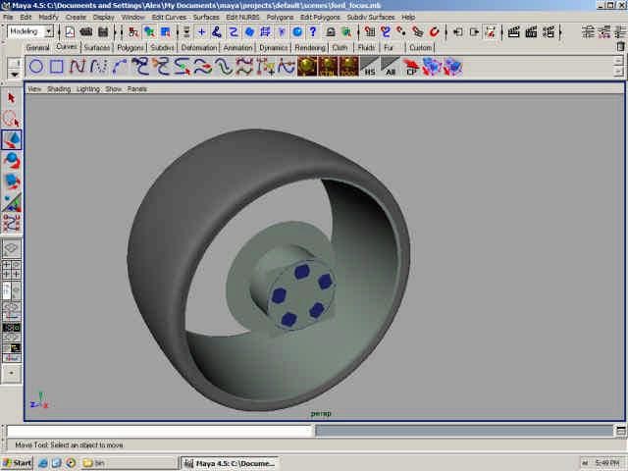
Task: Click the trash can shelf icon
Action: click(619, 46)
